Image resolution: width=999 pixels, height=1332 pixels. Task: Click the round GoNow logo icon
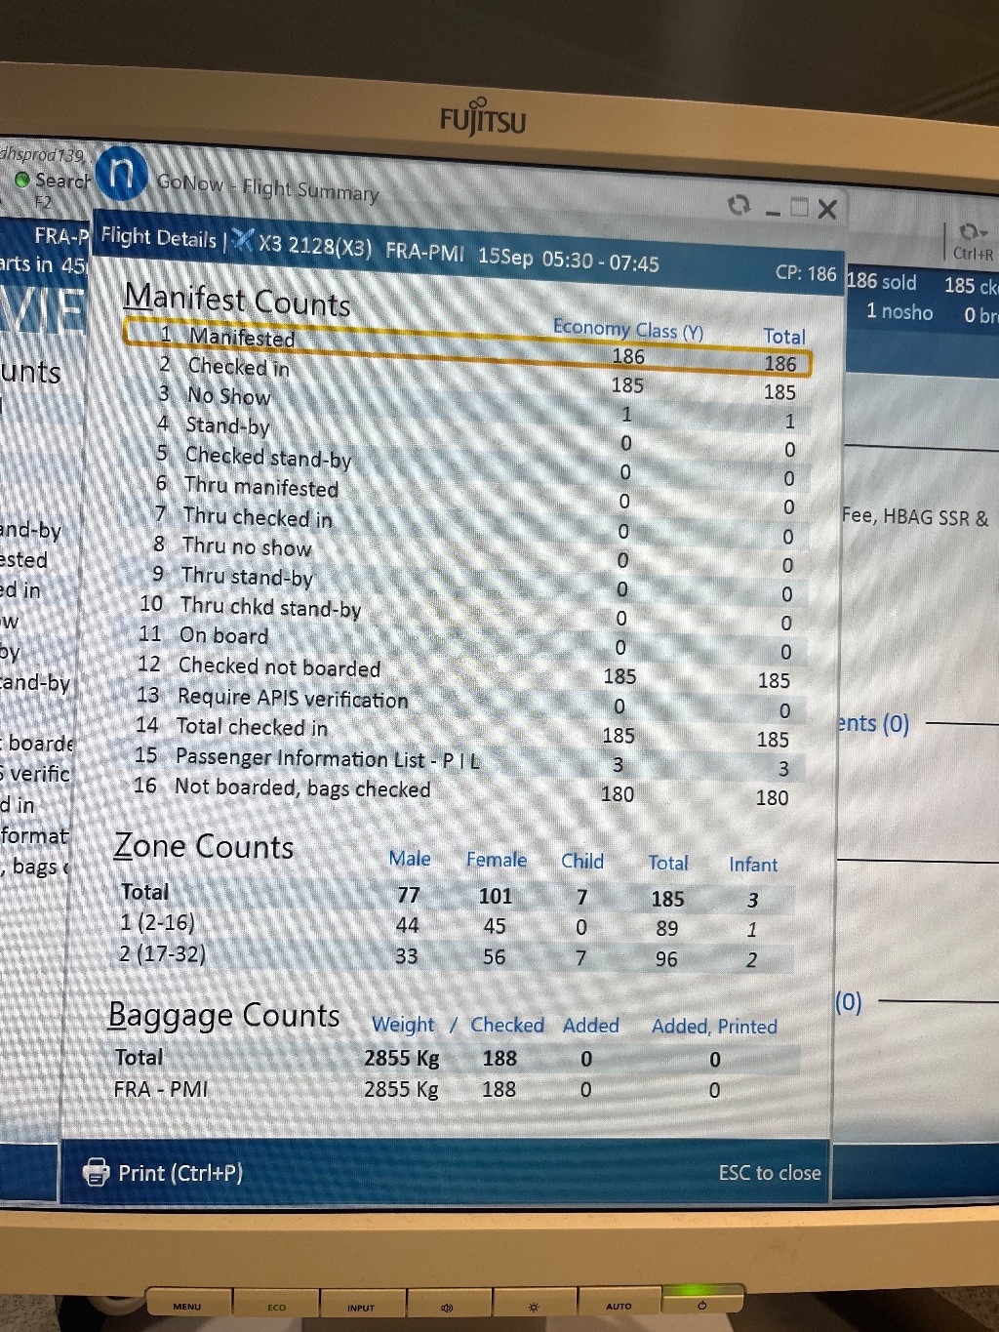pyautogui.click(x=122, y=174)
